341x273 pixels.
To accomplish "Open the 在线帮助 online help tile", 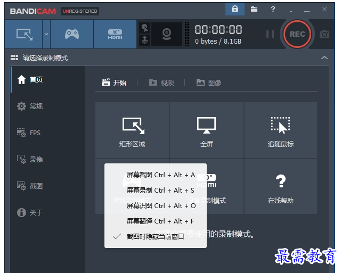I will (x=281, y=186).
